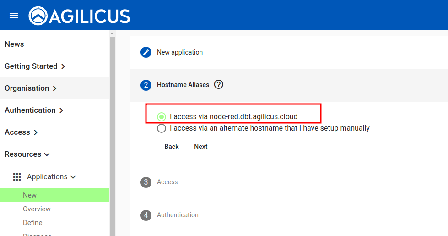Click the Agilicus logo
The image size is (448, 236).
click(80, 16)
